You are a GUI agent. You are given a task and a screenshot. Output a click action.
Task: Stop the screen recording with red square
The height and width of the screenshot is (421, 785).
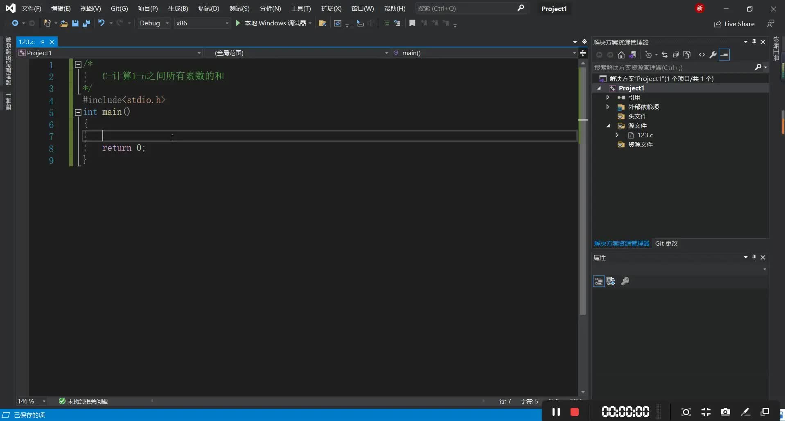(x=575, y=412)
